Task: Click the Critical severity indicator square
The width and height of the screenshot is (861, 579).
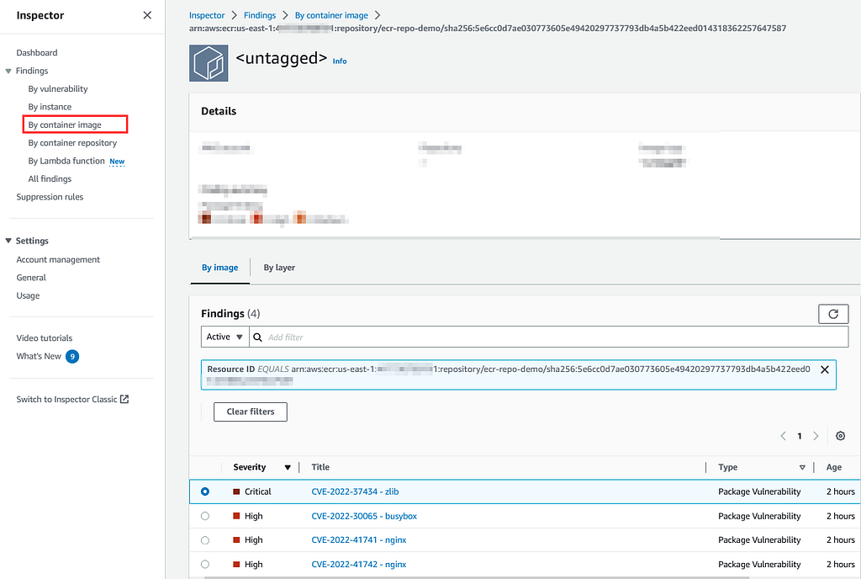Action: tap(236, 491)
